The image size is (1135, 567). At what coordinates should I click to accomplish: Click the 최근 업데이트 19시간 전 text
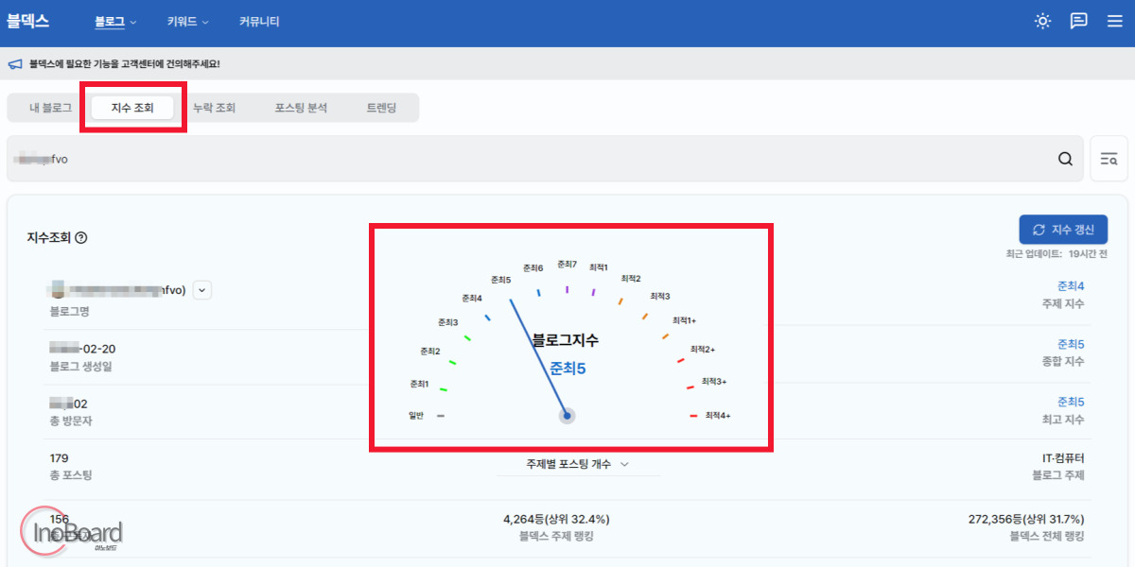pyautogui.click(x=1056, y=254)
